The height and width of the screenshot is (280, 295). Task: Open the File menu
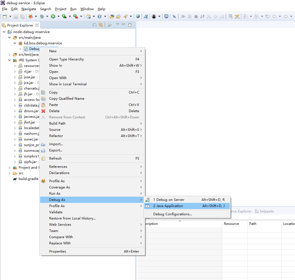(5, 9)
